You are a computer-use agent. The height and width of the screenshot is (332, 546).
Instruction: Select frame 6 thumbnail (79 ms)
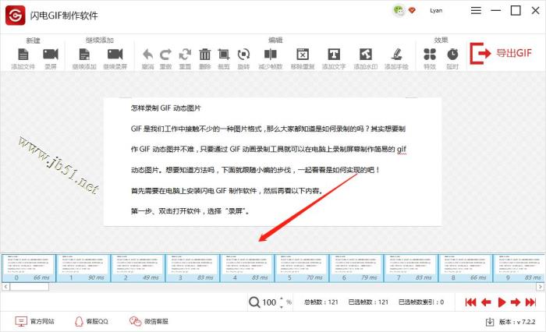tap(356, 268)
